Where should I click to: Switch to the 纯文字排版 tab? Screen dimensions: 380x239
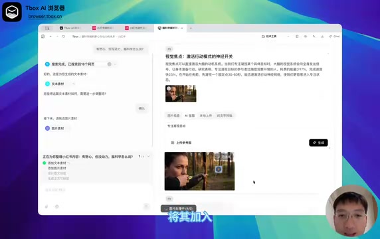[225, 116]
